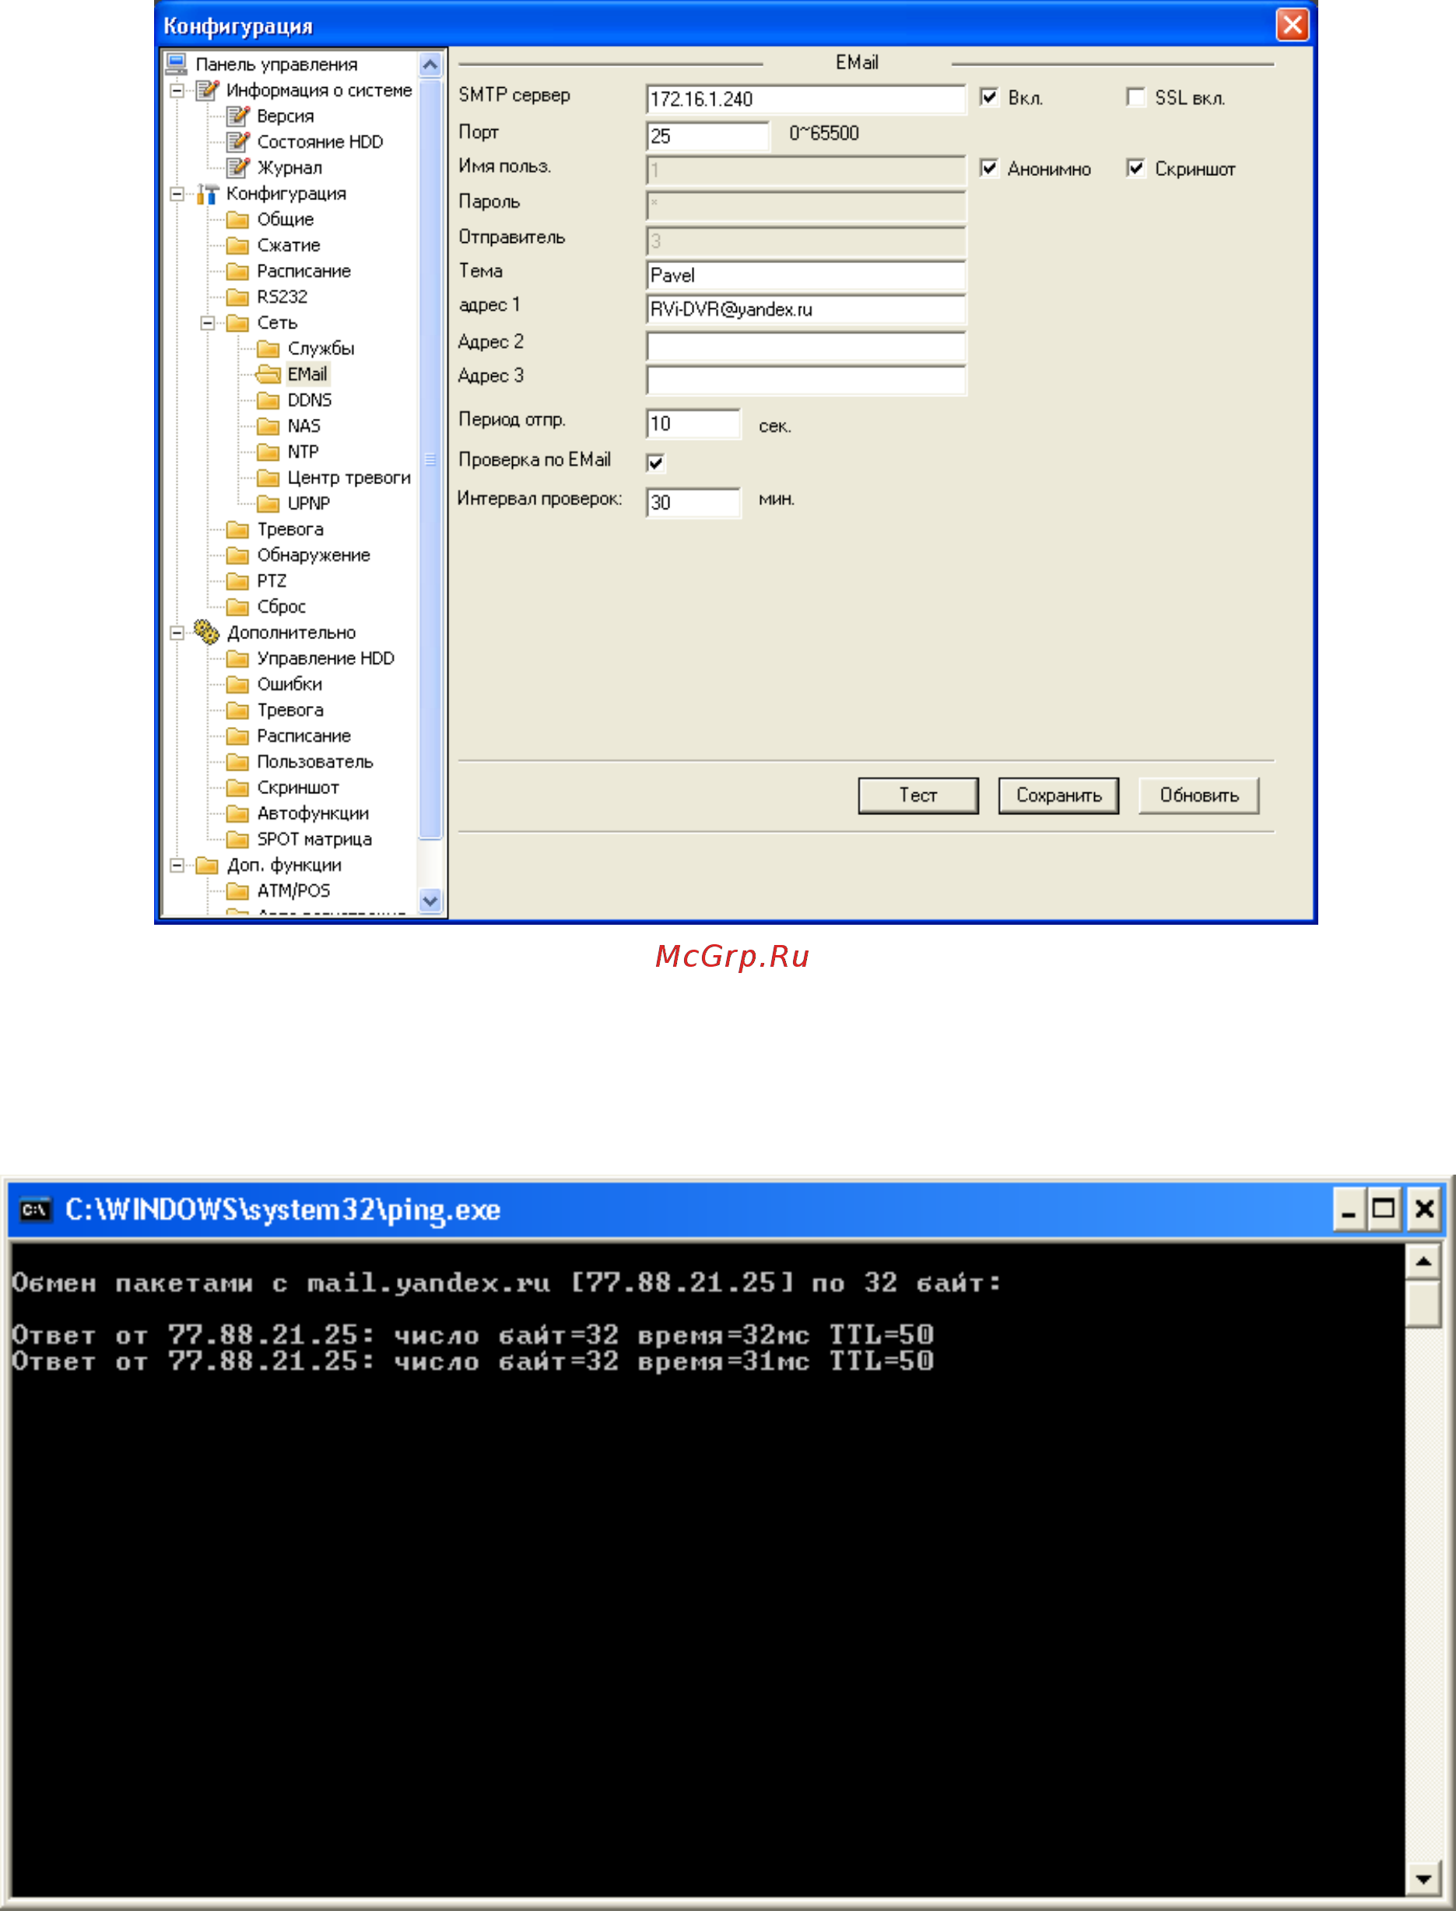Click the empty Адрес 3 field
1456x1911 pixels.
tap(806, 380)
